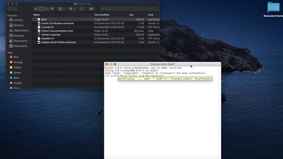This screenshot has height=159, width=283.
Task: Open Recents in Finder sidebar
Action: tap(16, 25)
